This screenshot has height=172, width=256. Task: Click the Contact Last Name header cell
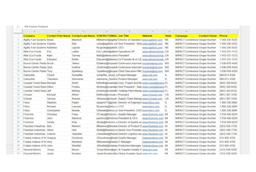(84, 36)
